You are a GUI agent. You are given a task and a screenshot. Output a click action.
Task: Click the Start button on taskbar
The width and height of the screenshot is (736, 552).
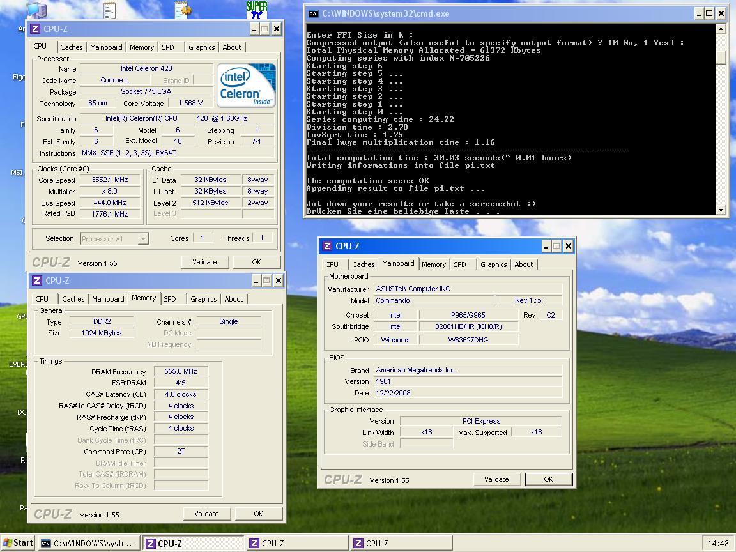tap(18, 543)
